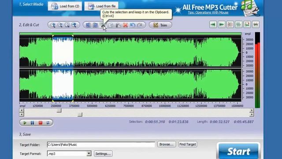Toggle loop playback
Viewport: 282px width, 159px height.
[48, 123]
